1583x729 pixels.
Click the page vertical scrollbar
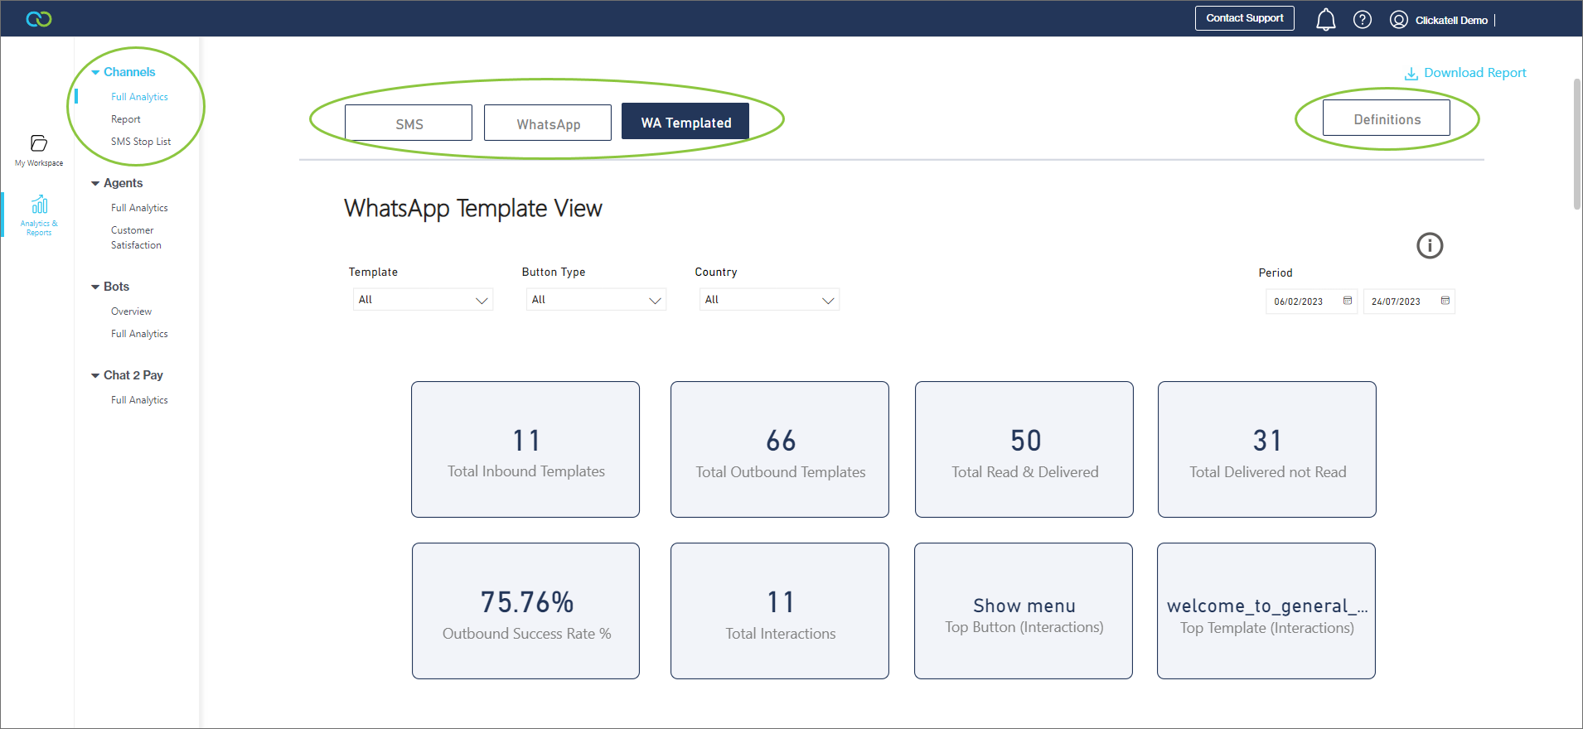pos(1576,145)
